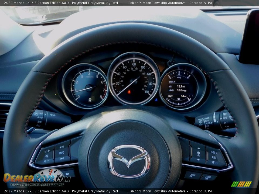The height and width of the screenshot is (194, 259).
Task: Tap the 36°F outside temperature reading
Action: 170,96
